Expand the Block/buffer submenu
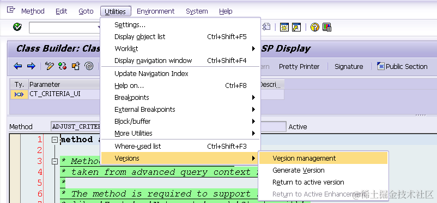The width and height of the screenshot is (437, 203). pyautogui.click(x=180, y=122)
